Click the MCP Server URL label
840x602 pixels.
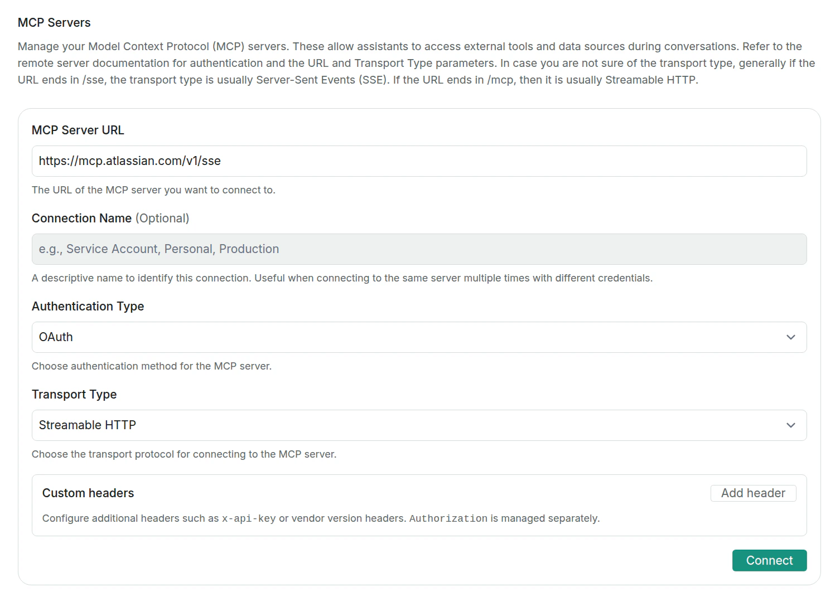78,130
